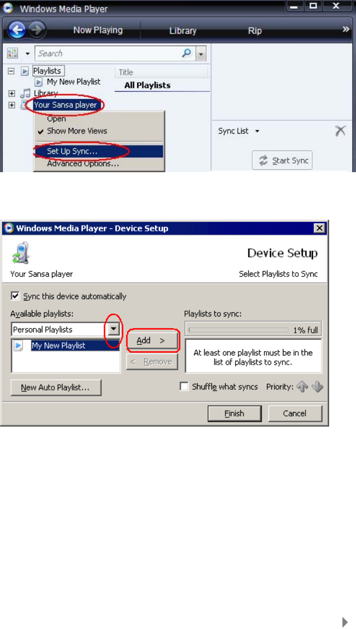Screen dimensions: 356x629
Task: Move playlist priority down arrow
Action: coord(317,387)
